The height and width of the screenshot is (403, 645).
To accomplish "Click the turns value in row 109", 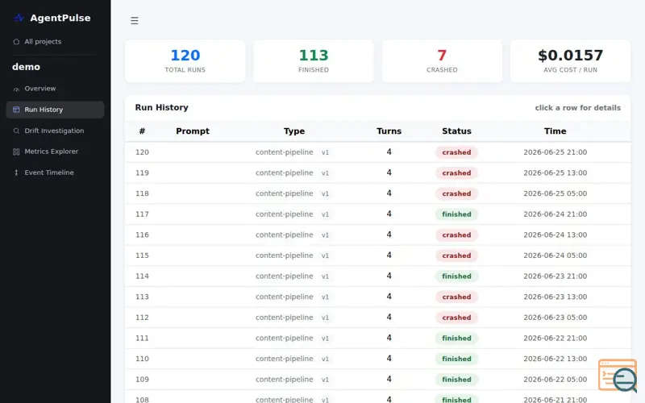I will pos(389,379).
